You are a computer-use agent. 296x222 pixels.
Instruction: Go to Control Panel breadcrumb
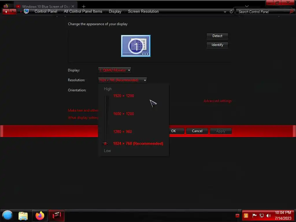pos(46,11)
